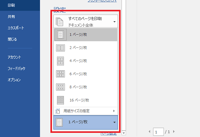This screenshot has height=137, width=200.
Task: Choose the 6 ページ/枚 text option
Action: (78, 74)
